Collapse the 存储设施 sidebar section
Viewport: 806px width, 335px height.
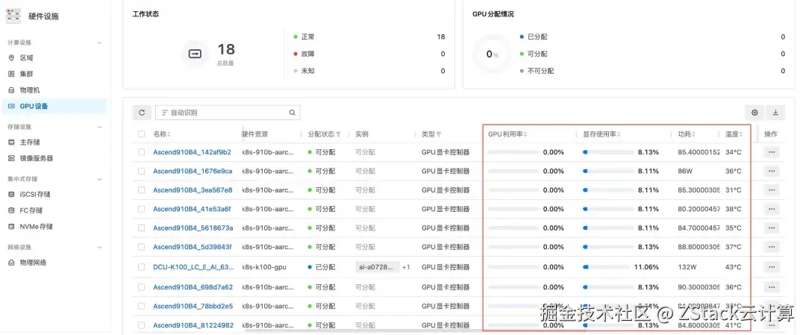100,127
